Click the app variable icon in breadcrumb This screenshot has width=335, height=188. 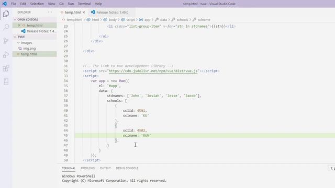141,20
